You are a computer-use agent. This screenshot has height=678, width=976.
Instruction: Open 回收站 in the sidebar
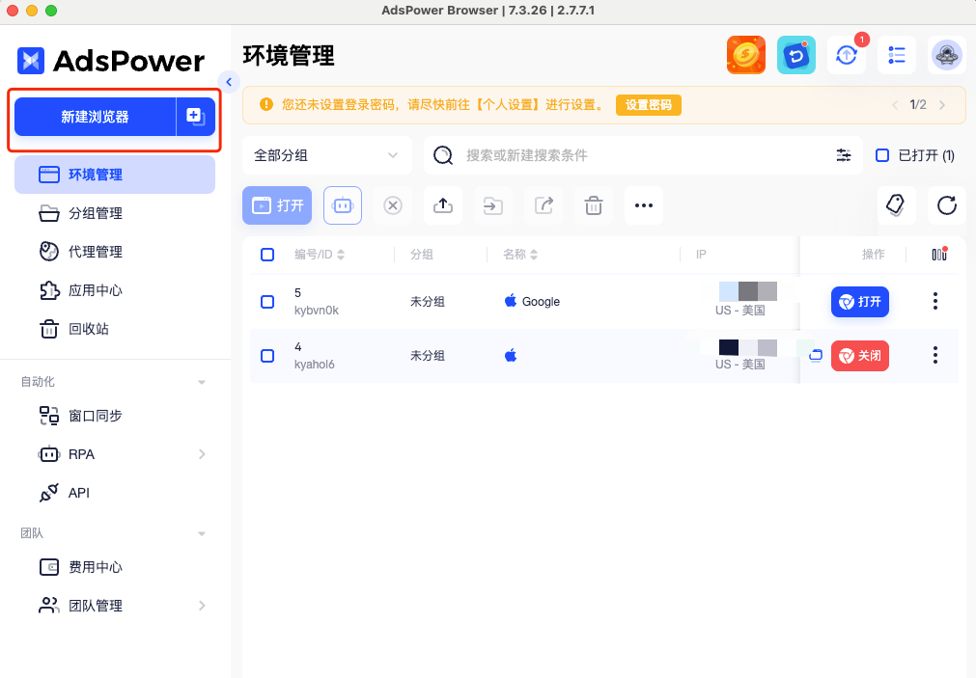115,329
